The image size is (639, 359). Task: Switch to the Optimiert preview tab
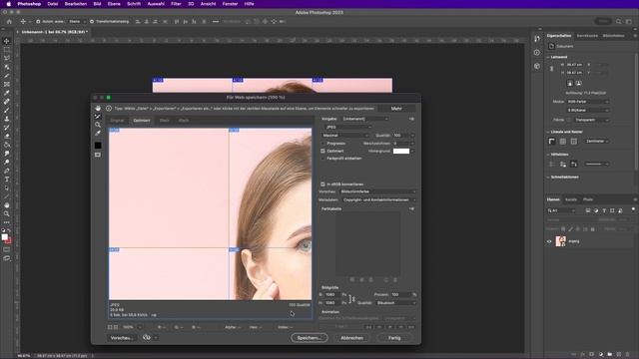pos(142,121)
